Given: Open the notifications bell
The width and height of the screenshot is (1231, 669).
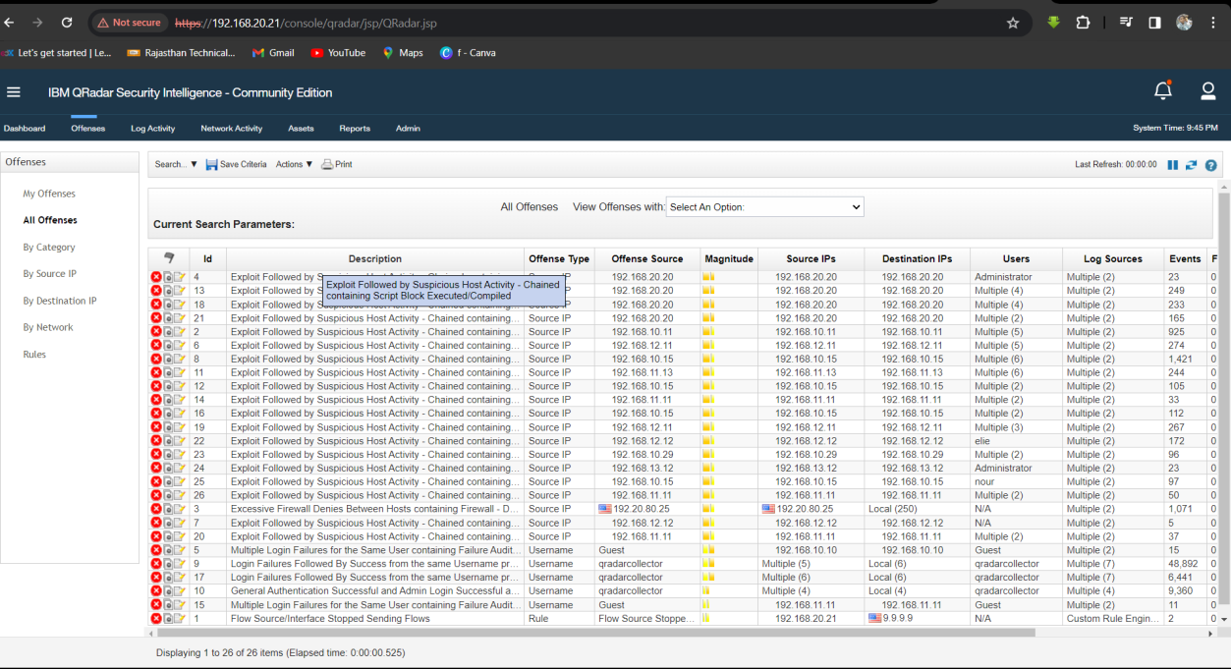Looking at the screenshot, I should click(x=1162, y=91).
